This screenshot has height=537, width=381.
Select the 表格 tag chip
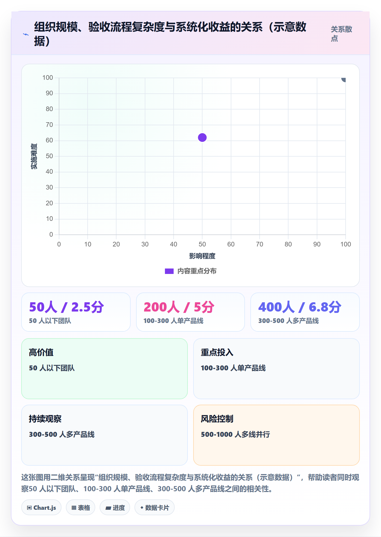[81, 508]
